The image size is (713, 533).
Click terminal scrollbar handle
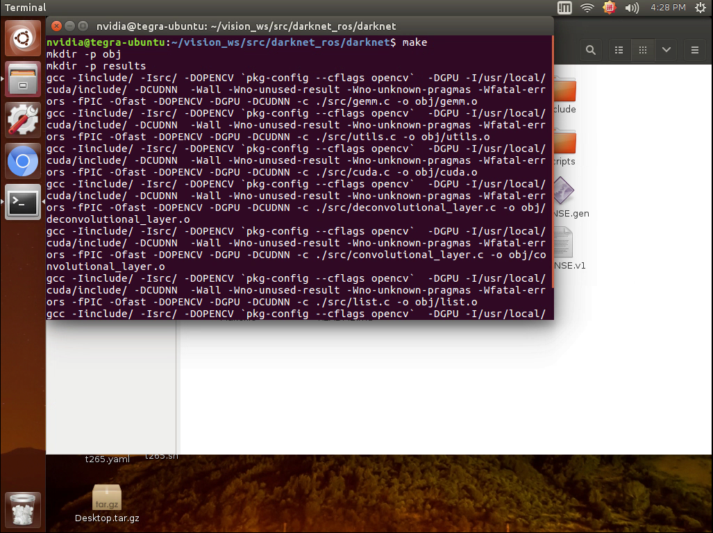[553, 162]
